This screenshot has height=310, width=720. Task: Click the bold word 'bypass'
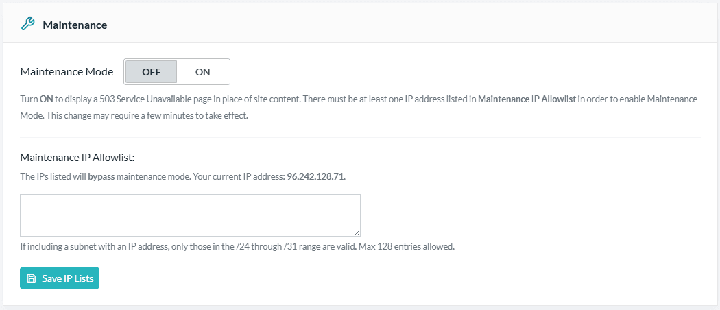click(101, 177)
